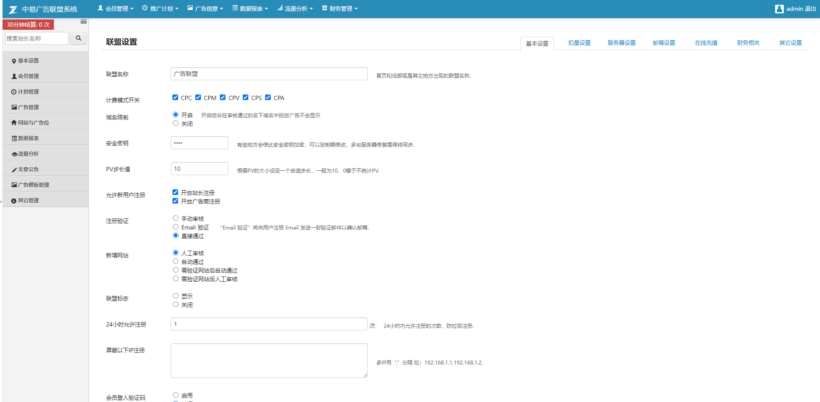Click the 会员管理 person icon in sidebar

tap(14, 76)
